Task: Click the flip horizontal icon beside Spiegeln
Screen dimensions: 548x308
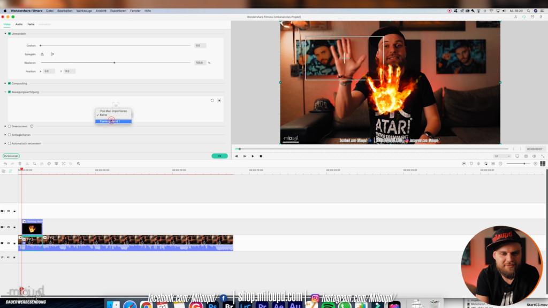Action: point(42,54)
